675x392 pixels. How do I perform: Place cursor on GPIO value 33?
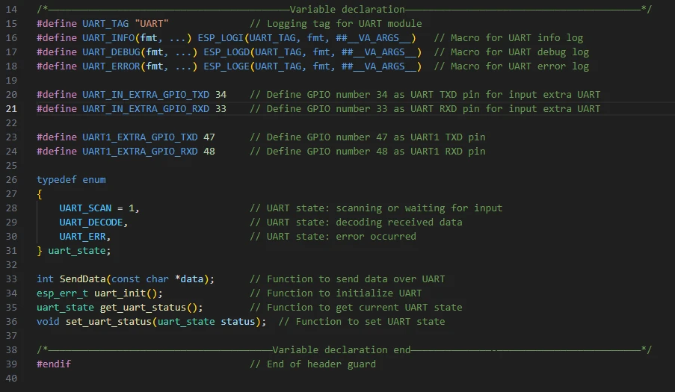tap(221, 109)
